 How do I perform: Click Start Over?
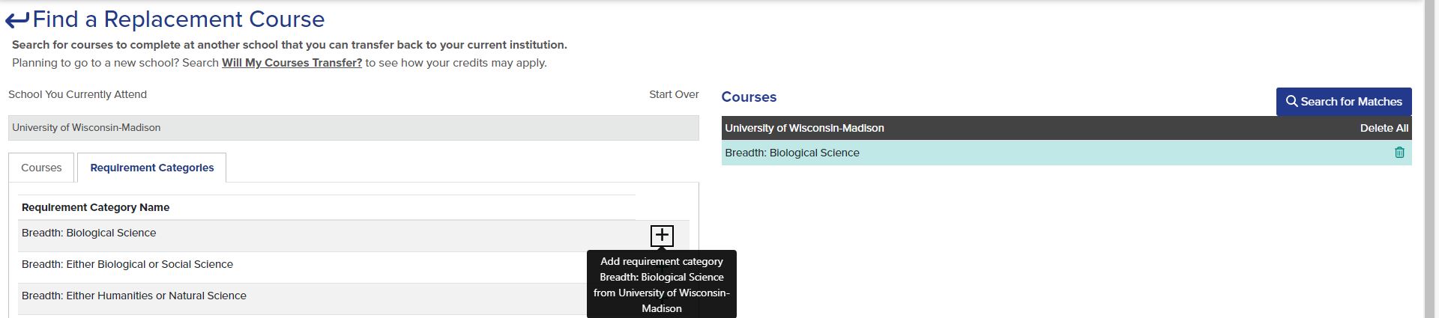674,94
